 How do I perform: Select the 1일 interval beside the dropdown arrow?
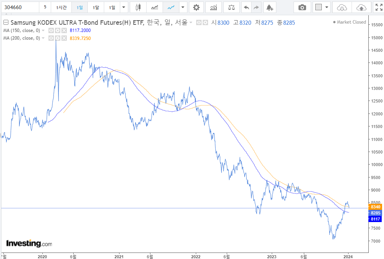pos(112,7)
